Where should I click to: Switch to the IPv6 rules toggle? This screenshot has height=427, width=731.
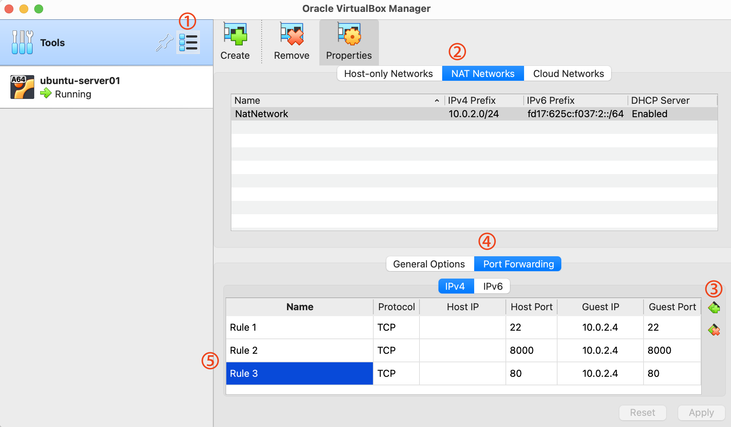(x=492, y=286)
